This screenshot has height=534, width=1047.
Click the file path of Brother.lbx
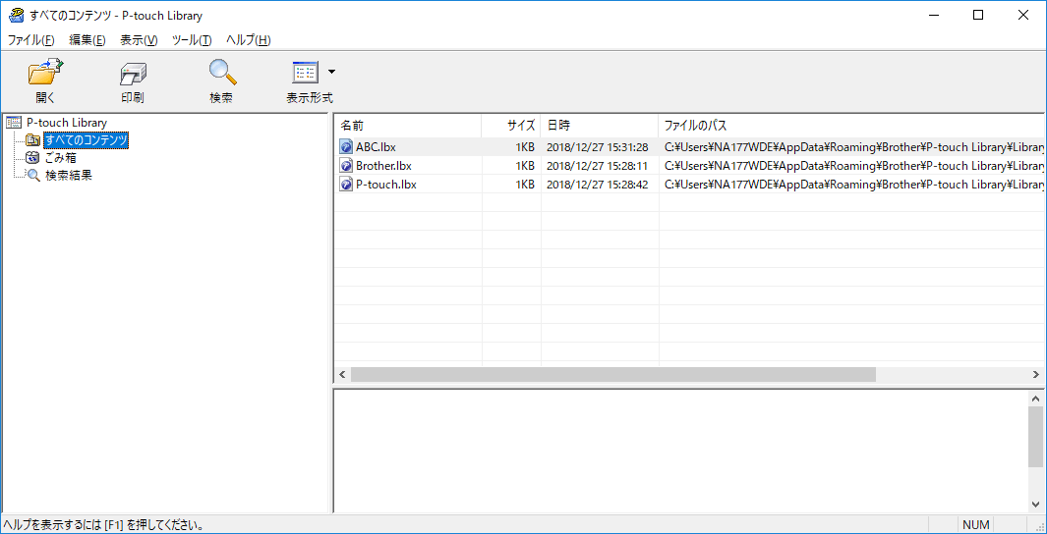coord(854,166)
